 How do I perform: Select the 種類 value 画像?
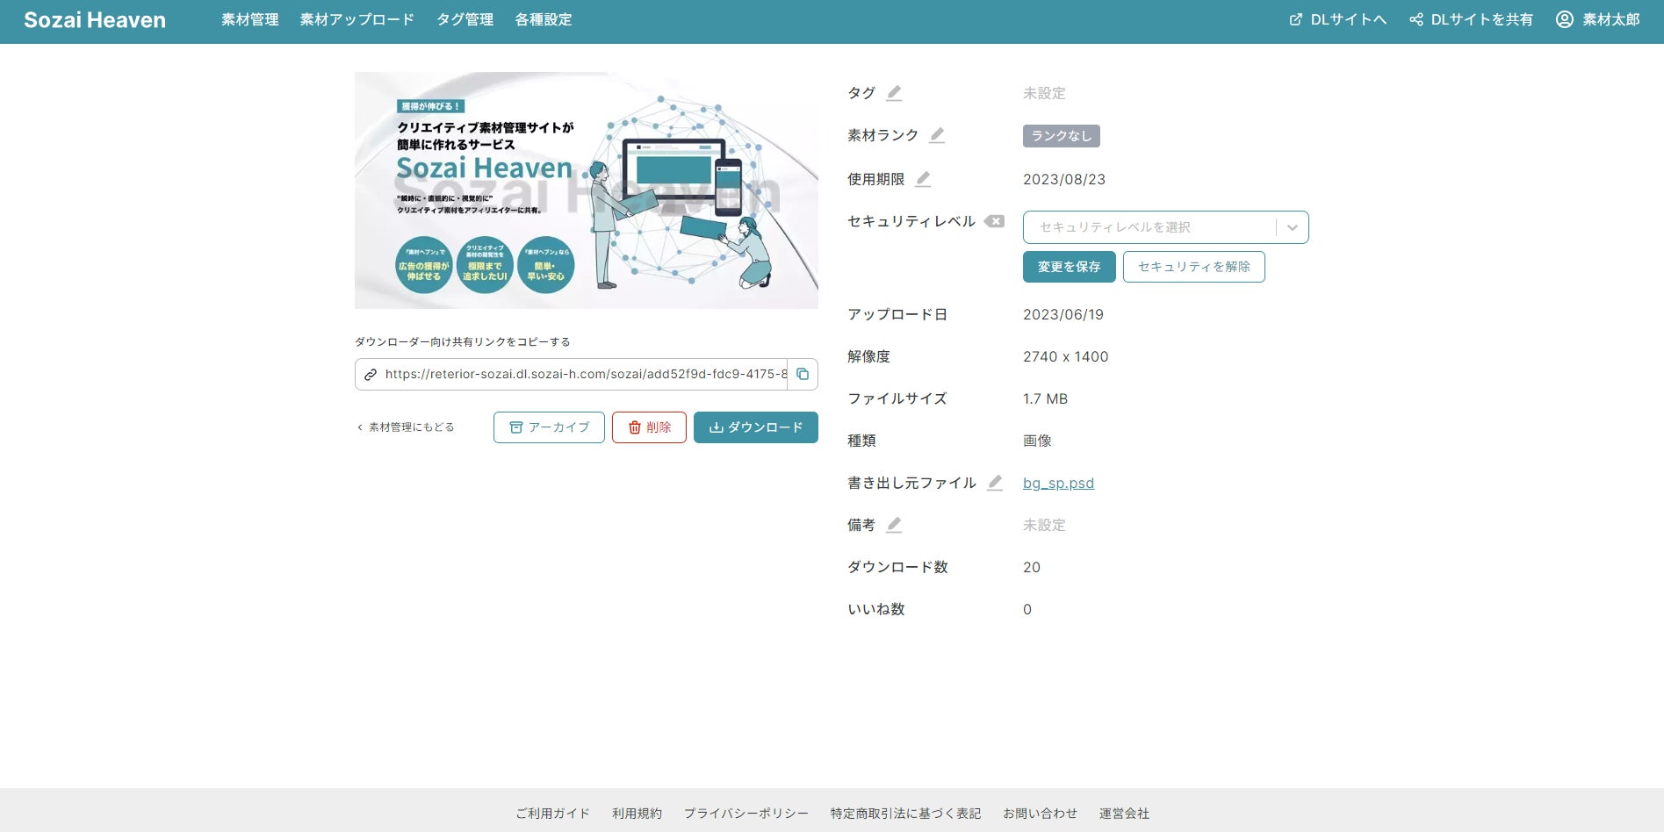1037,441
